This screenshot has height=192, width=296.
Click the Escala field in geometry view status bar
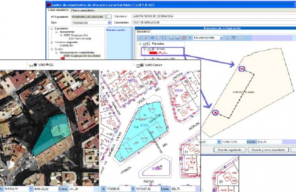coord(269,142)
